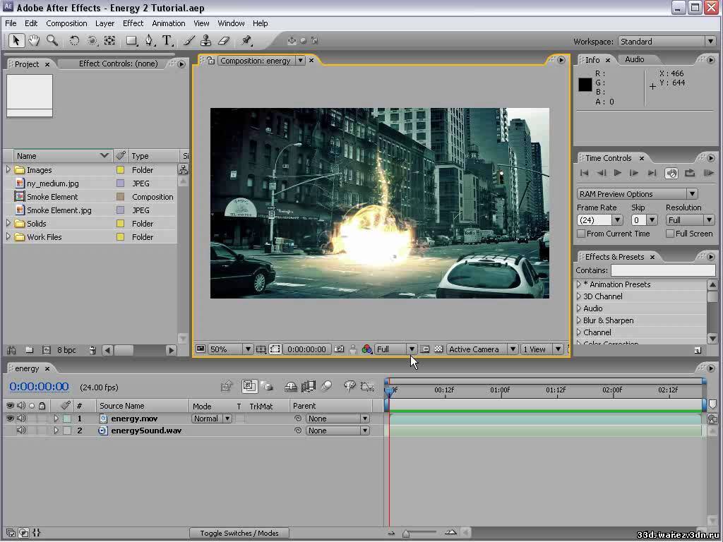723x542 pixels.
Task: Toggle audio mute in Time Controls
Action: click(671, 173)
